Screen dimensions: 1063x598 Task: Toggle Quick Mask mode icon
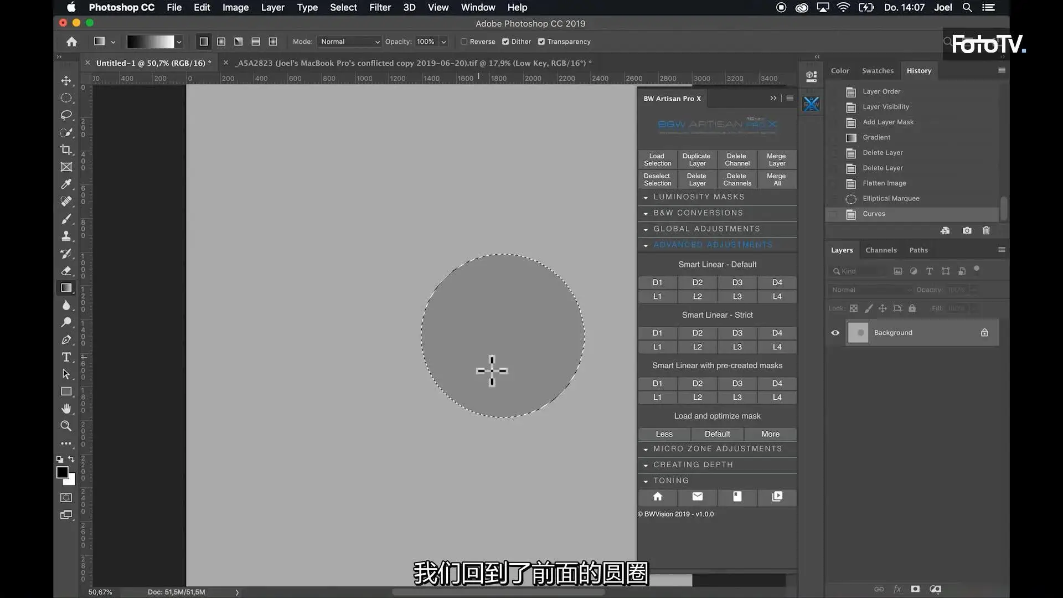(x=66, y=497)
